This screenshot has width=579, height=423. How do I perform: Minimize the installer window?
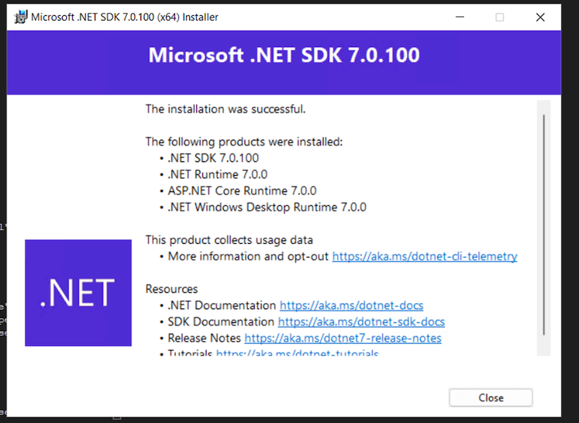click(458, 17)
